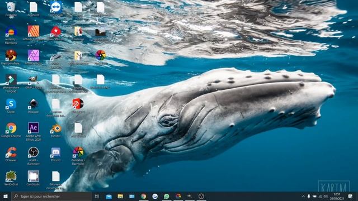Viewport: 358px width, 201px height.
Task: Open the colorful aperture app in taskbar
Action: [178, 196]
